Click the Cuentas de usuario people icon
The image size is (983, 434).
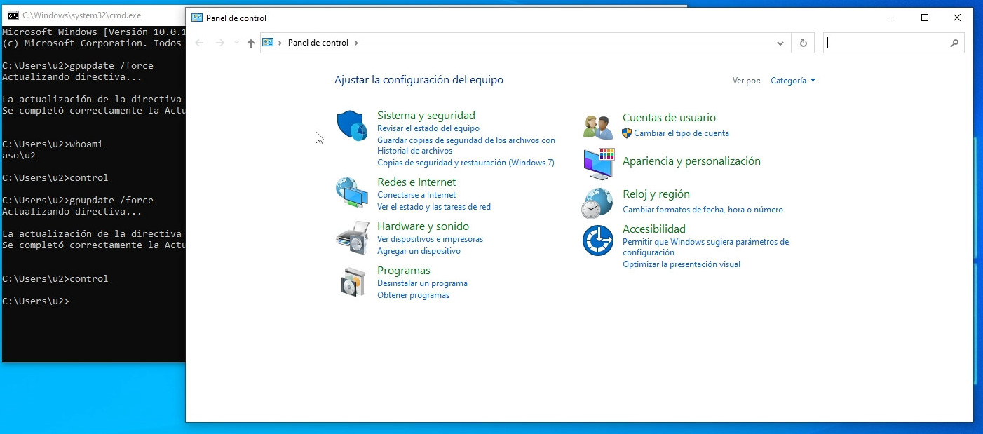click(x=598, y=127)
